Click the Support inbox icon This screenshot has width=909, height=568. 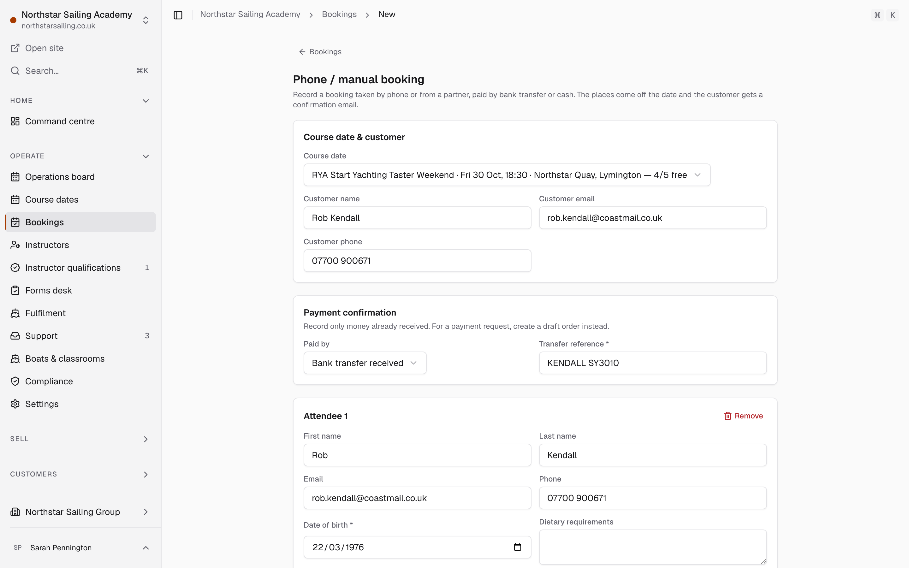point(15,336)
